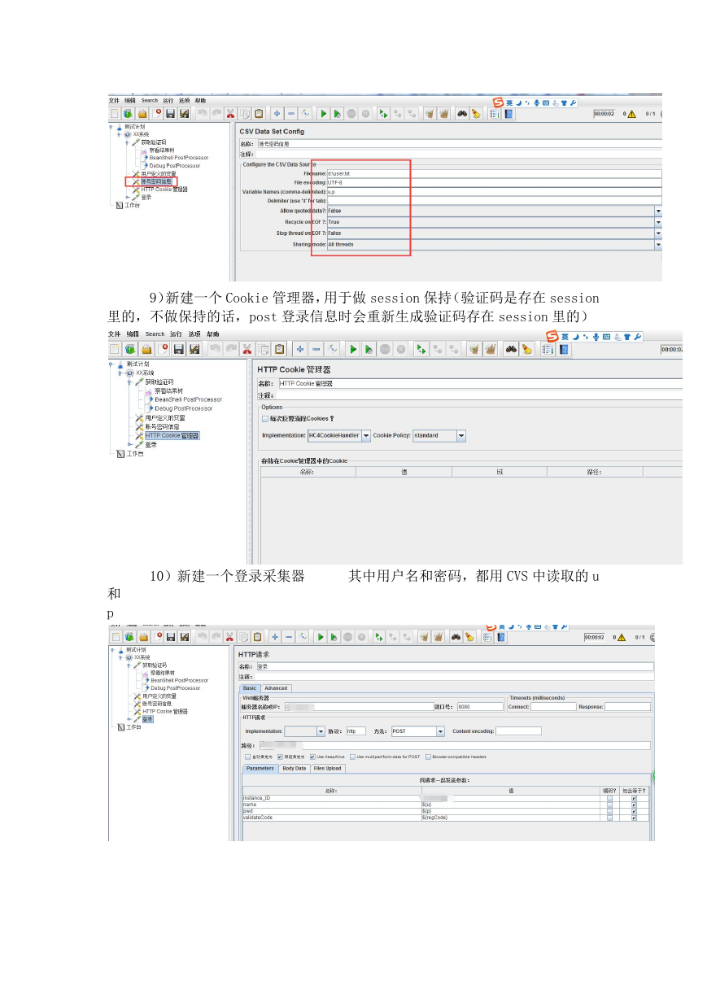Click the Save As icon in CSV Data Set Config window

[185, 114]
